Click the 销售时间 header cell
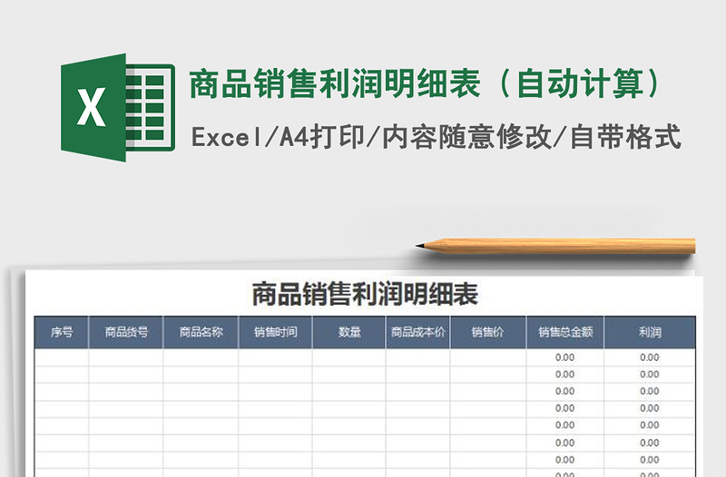This screenshot has height=477, width=726. (276, 333)
